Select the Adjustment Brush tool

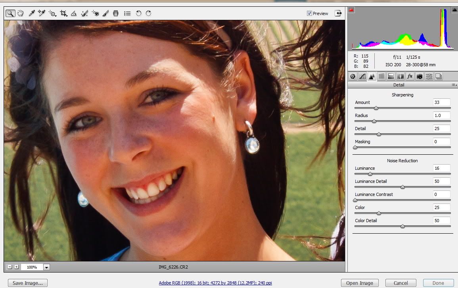(105, 13)
